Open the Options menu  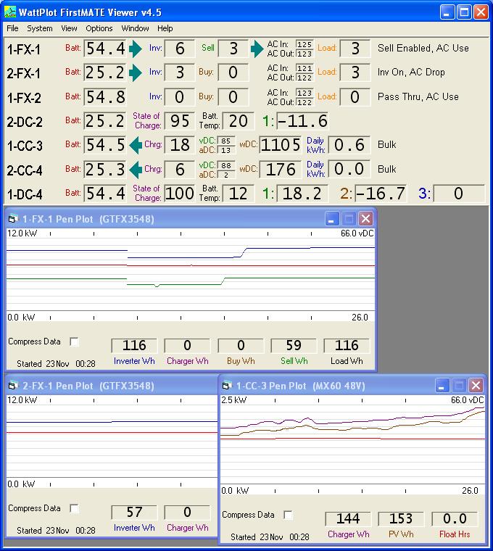[99, 28]
